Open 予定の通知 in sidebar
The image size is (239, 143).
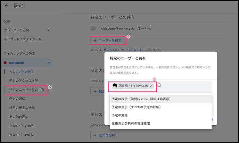coord(17,99)
